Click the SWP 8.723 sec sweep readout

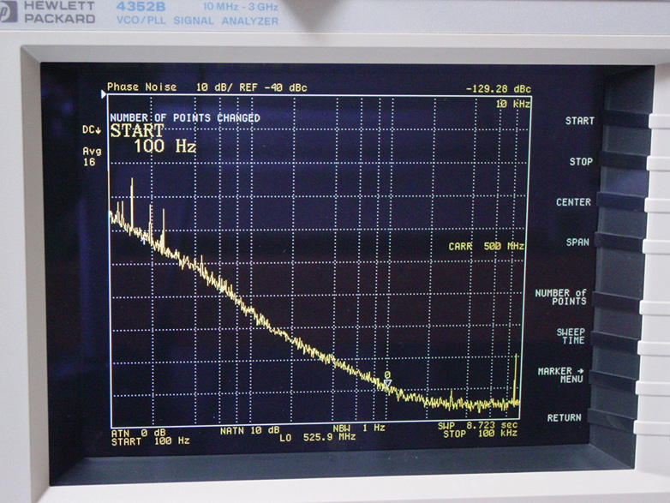pos(478,426)
